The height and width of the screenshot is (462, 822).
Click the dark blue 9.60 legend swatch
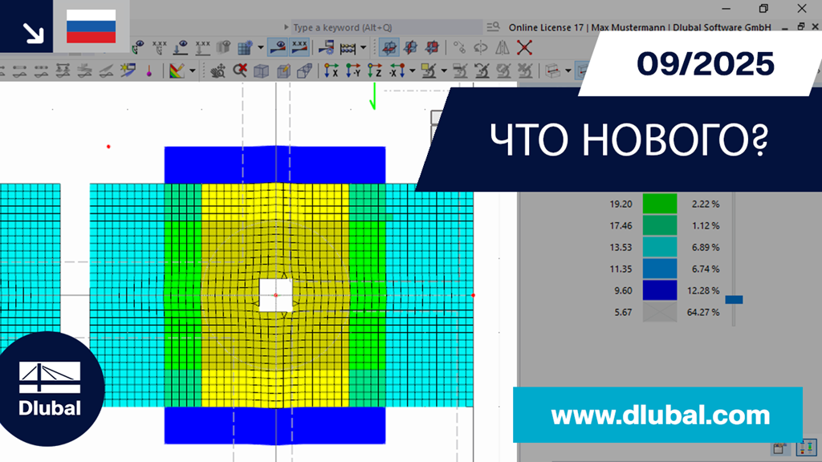[660, 290]
